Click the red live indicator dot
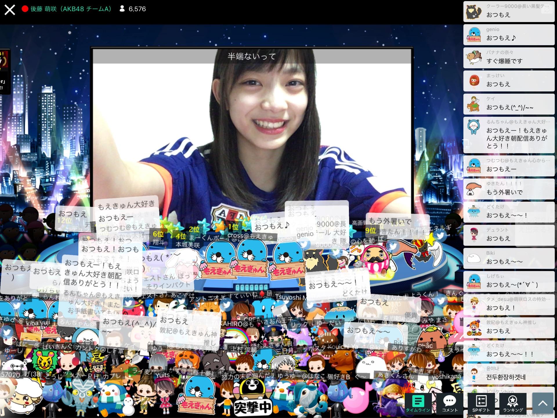The width and height of the screenshot is (557, 418). pyautogui.click(x=25, y=9)
